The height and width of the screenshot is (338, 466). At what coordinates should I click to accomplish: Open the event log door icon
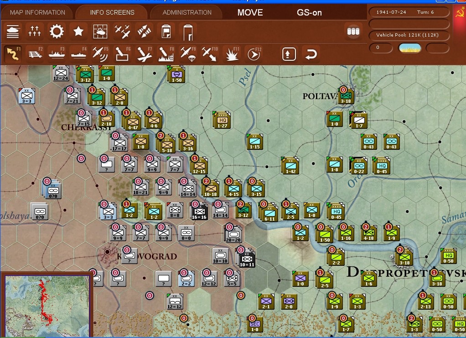pyautogui.click(x=188, y=32)
